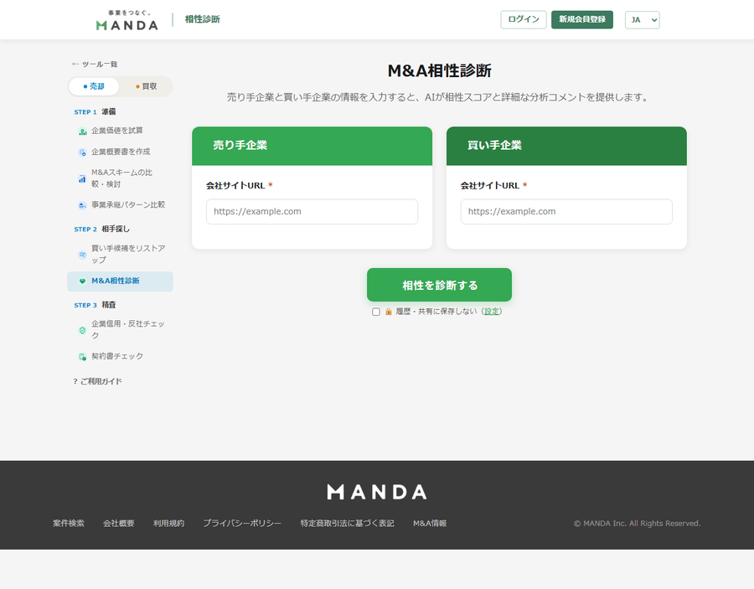Image resolution: width=754 pixels, height=589 pixels.
Task: Tick the 履歴・共有に保存しない checkbox
Action: coord(376,312)
